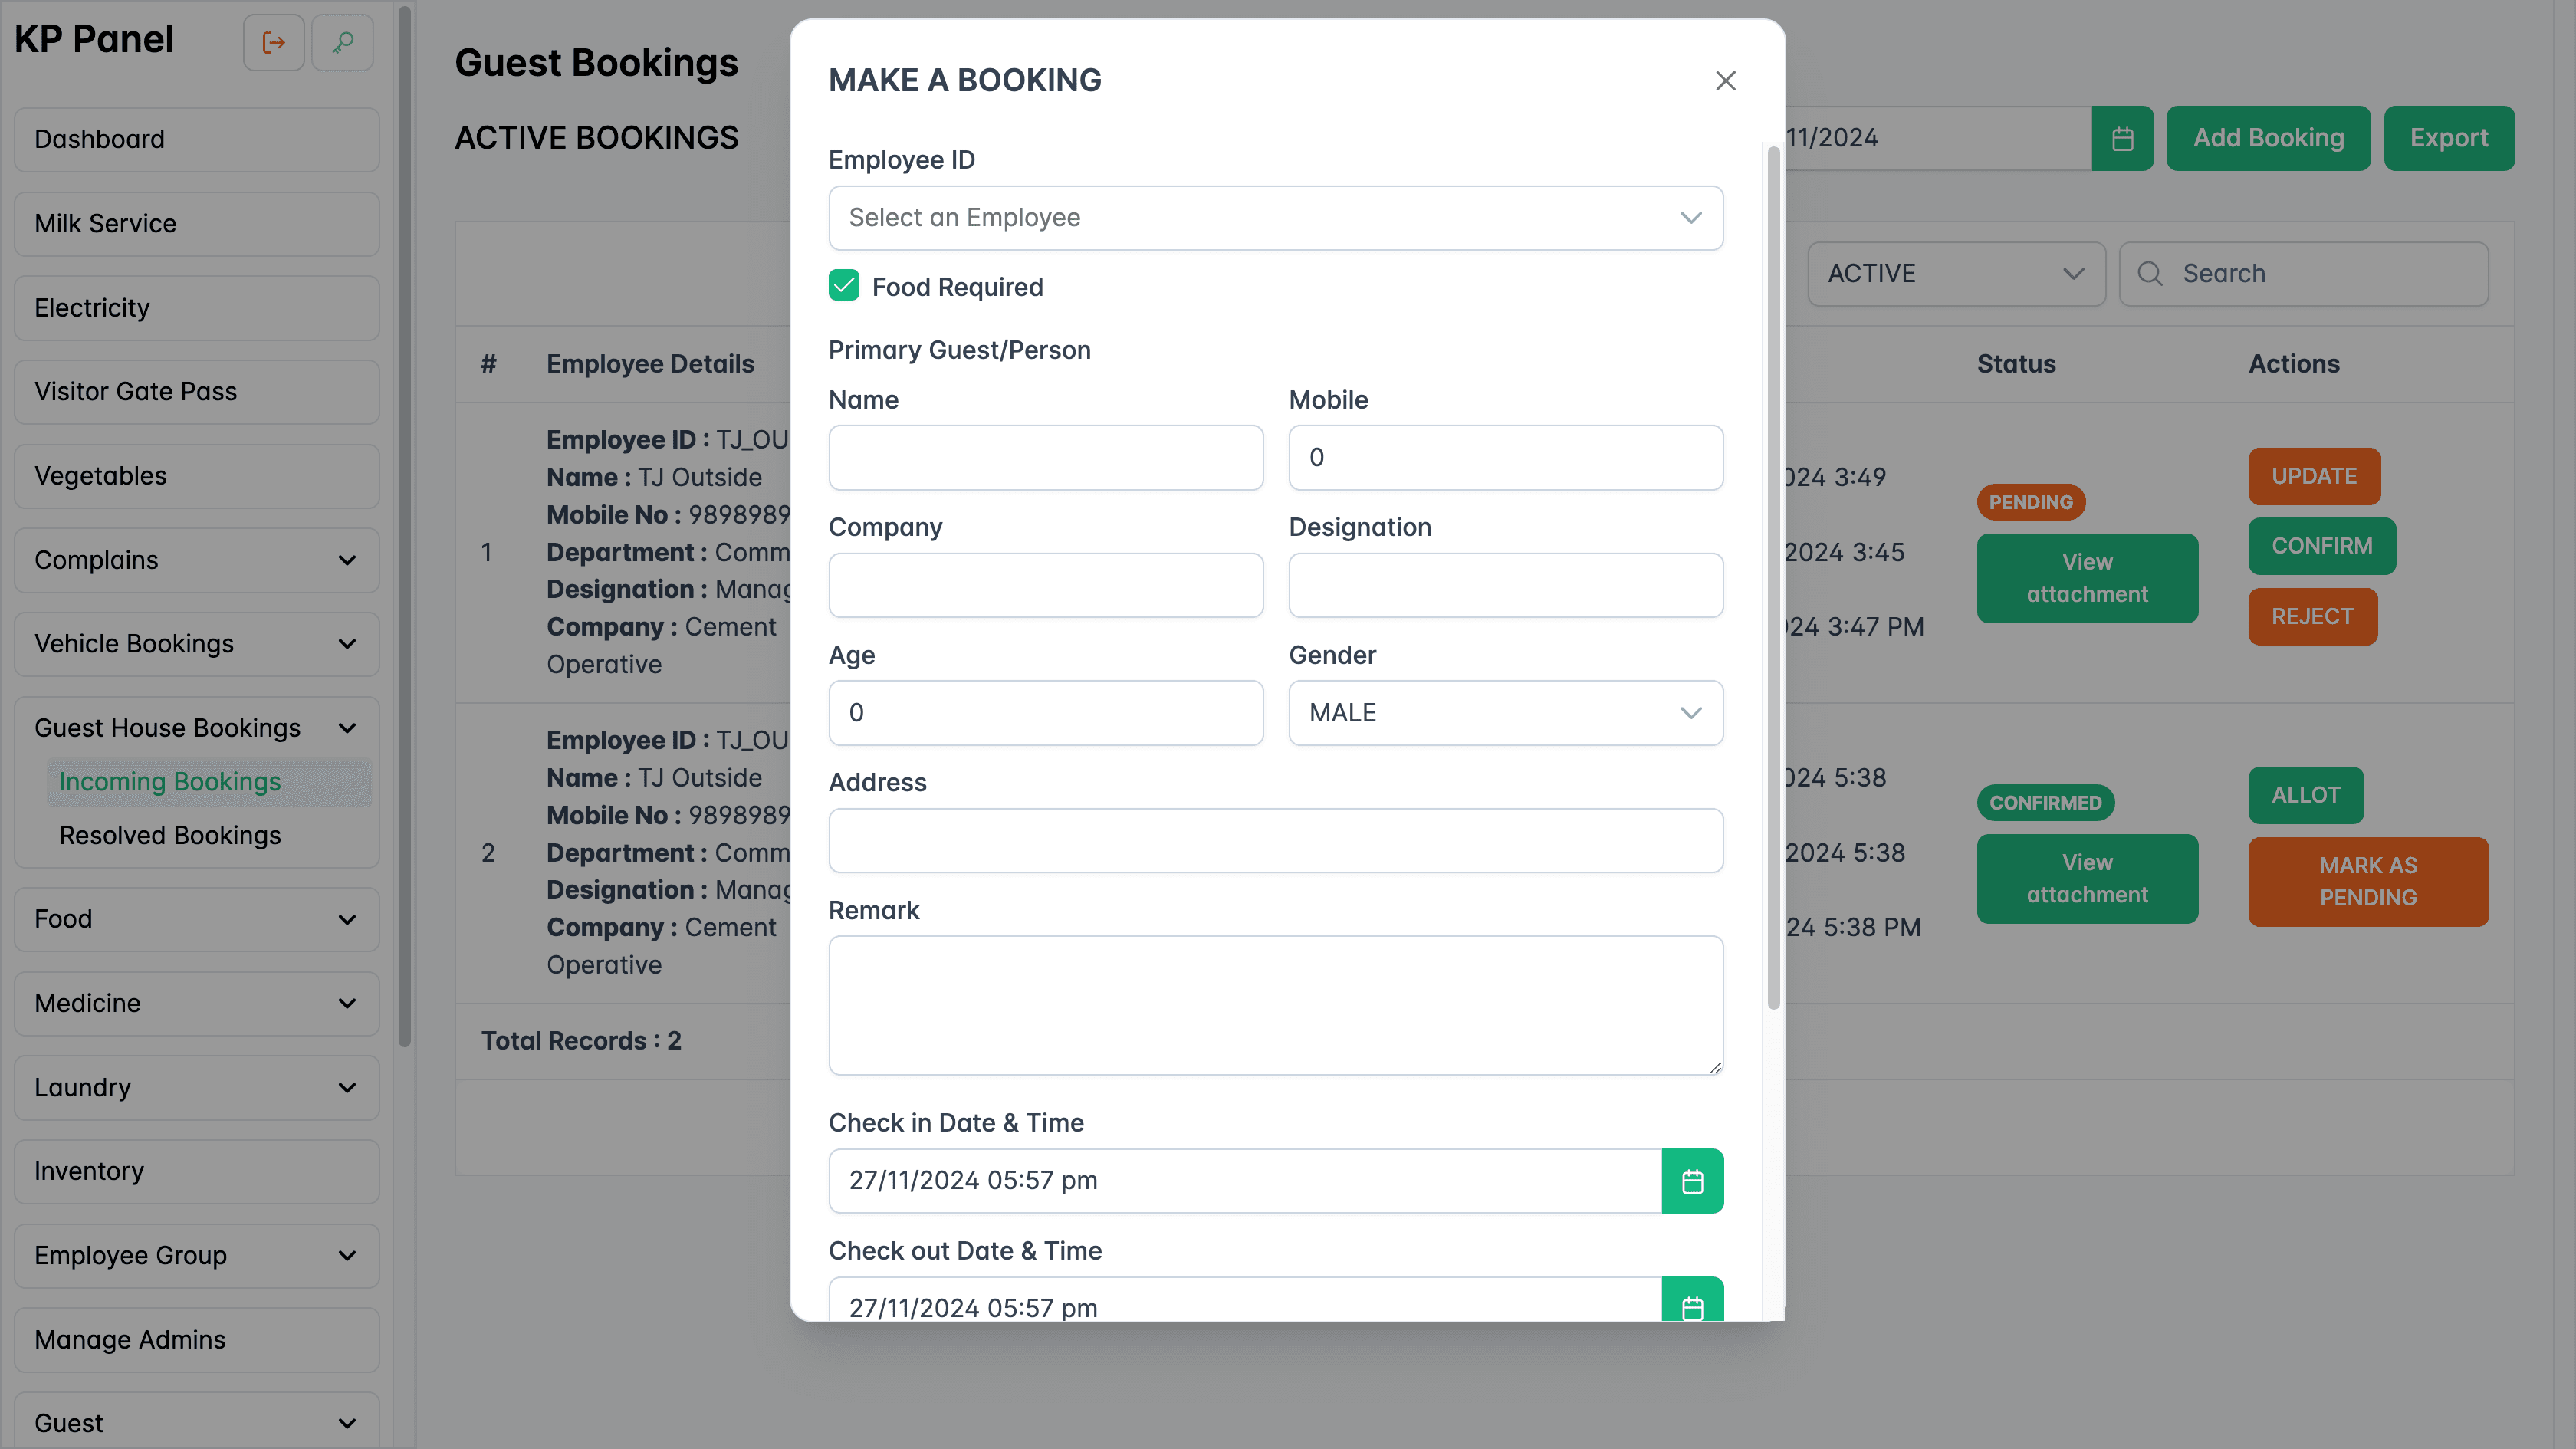Screen dimensions: 2576x1449
Task: Click the logout icon in the sidebar header
Action: 273,42
